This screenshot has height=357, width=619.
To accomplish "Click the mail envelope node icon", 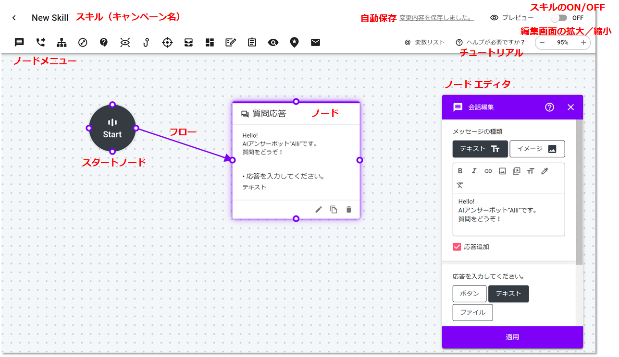I will pos(315,42).
